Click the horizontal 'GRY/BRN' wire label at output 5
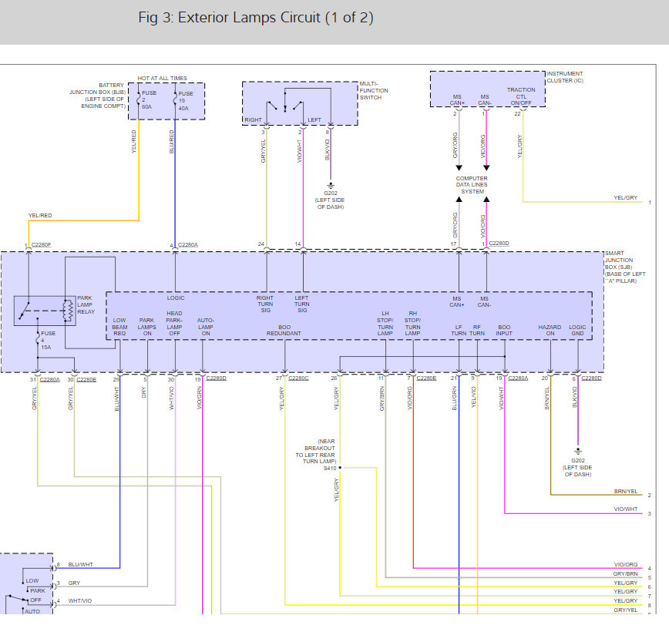 click(626, 574)
